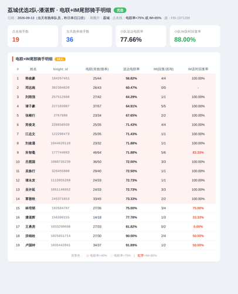This screenshot has width=238, height=294.
Task: Click the 25/44 call count cell
Action: [x=97, y=78]
